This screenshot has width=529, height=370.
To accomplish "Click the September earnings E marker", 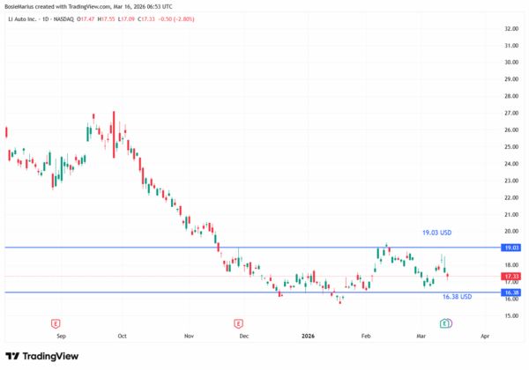I will [56, 324].
